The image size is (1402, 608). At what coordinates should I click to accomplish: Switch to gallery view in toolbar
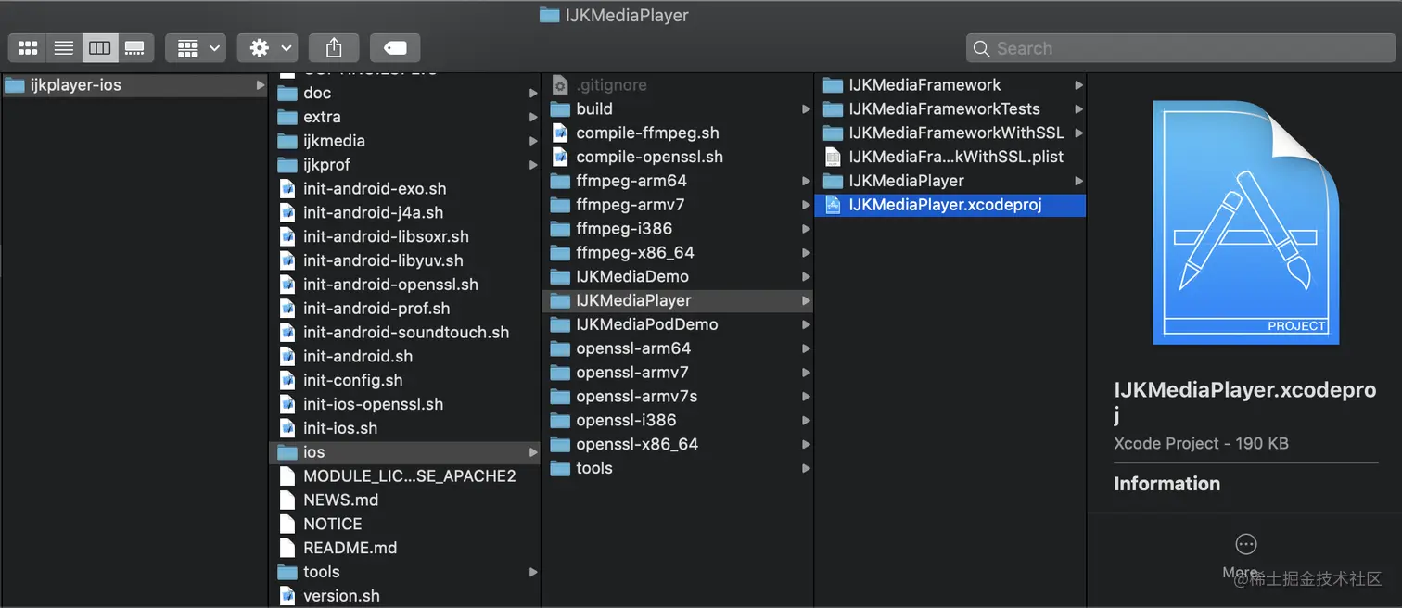(134, 47)
